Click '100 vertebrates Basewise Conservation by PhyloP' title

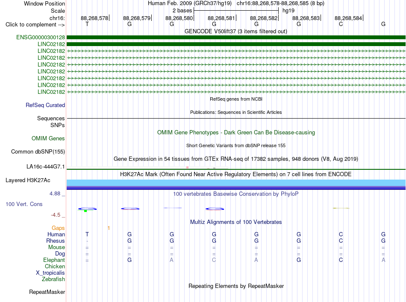click(x=236, y=194)
